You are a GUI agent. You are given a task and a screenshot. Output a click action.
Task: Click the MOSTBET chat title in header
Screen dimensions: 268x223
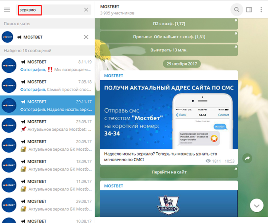tap(110, 7)
